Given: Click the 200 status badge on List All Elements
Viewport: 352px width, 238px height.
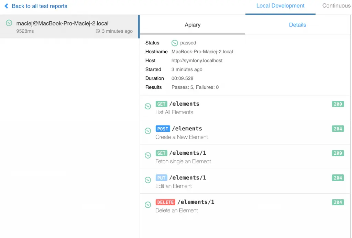Looking at the screenshot, I should [x=338, y=104].
